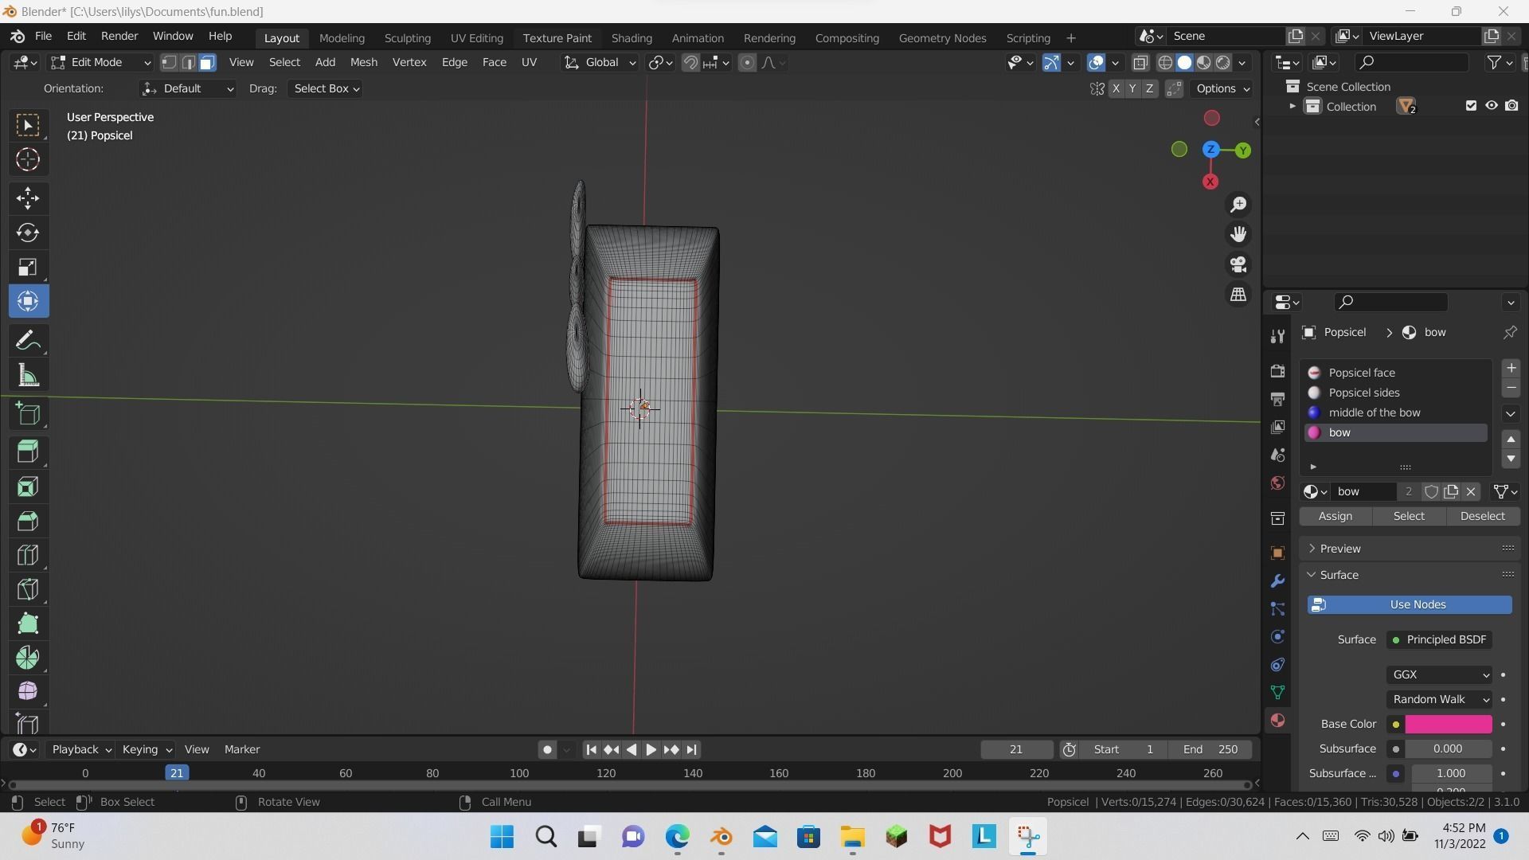Screen dimensions: 1529x860
Task: Open the GGX distribution dropdown
Action: click(x=1439, y=674)
